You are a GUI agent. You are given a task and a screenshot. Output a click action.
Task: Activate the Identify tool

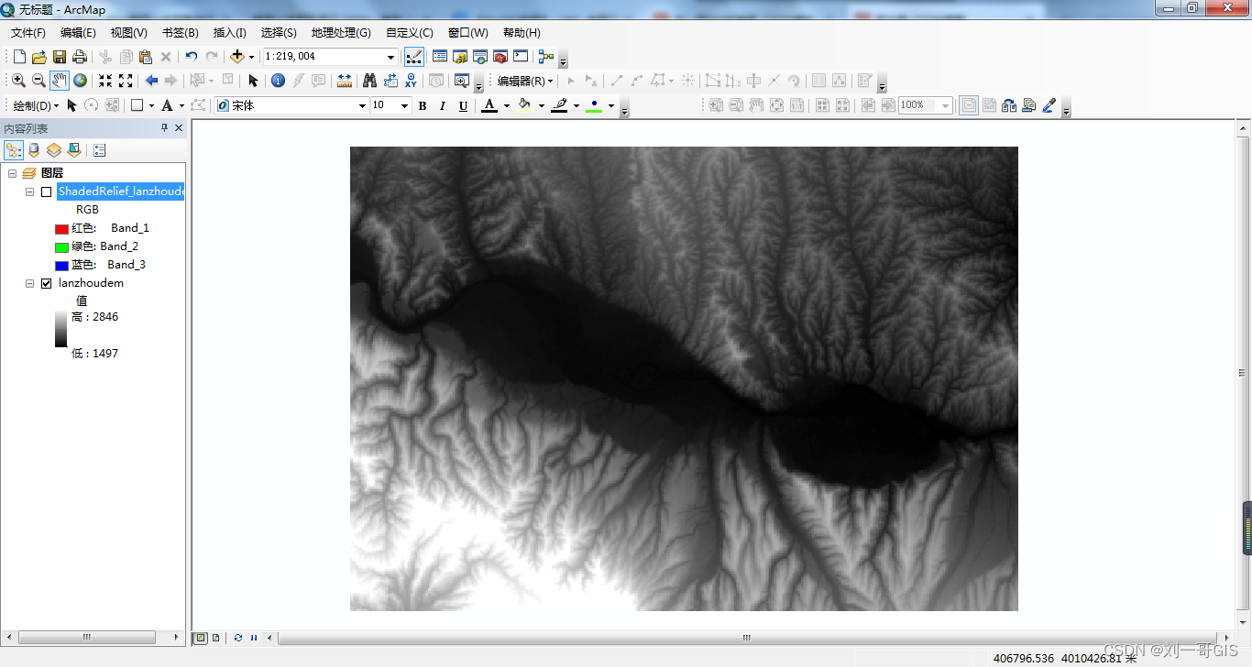click(278, 81)
